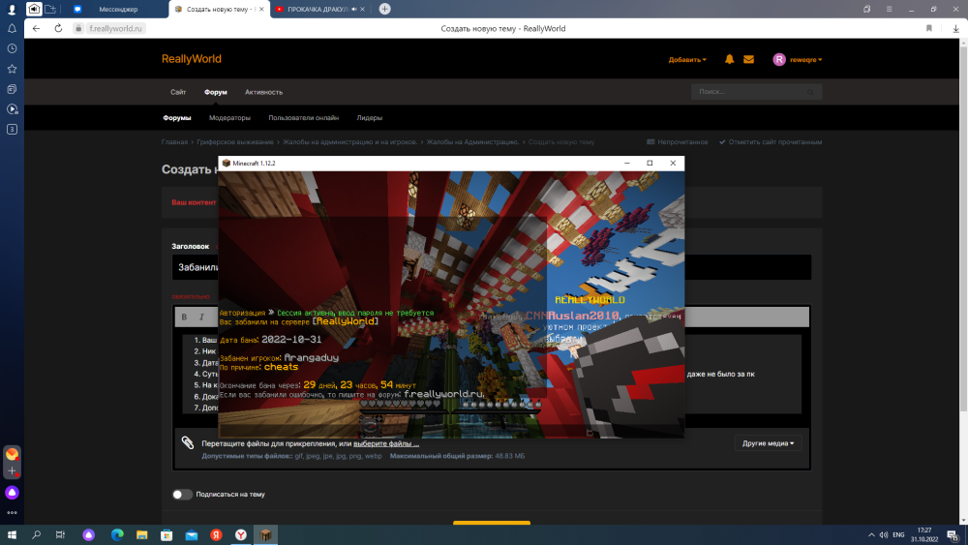Image resolution: width=968 pixels, height=545 pixels.
Task: Click Bold formatting button in editor
Action: tap(184, 317)
